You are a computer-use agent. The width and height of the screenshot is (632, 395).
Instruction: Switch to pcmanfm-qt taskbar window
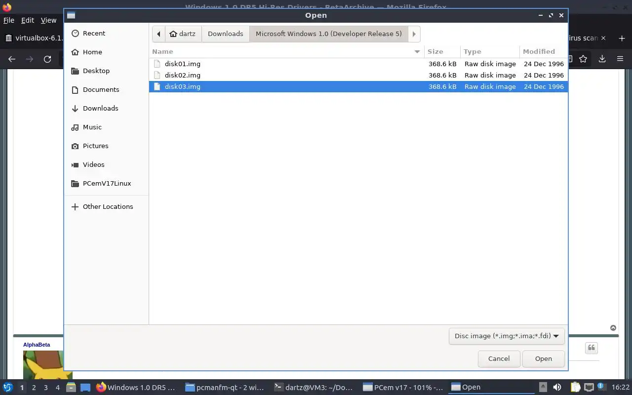pos(225,387)
